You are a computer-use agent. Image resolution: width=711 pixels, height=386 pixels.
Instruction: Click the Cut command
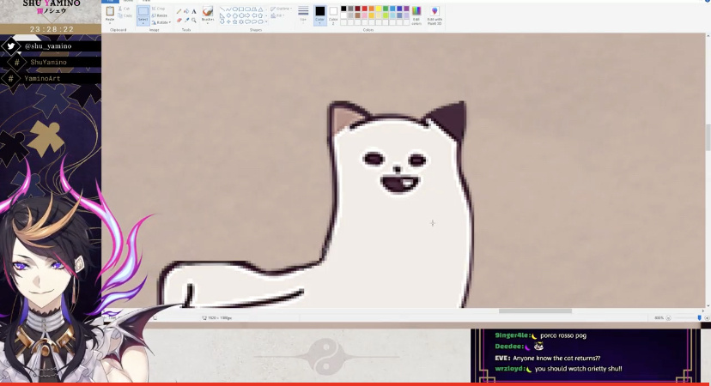point(125,9)
